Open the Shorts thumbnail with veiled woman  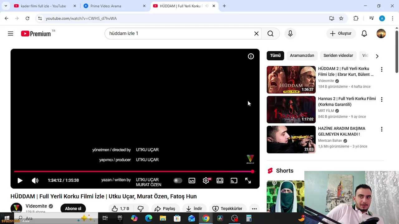tap(286, 196)
